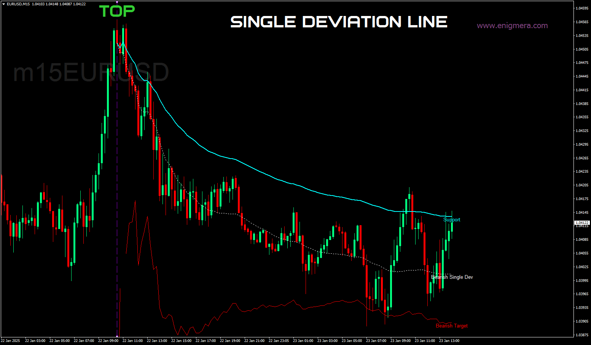Click the 1.03905 price axis label
The height and width of the screenshot is (345, 591).
point(582,321)
